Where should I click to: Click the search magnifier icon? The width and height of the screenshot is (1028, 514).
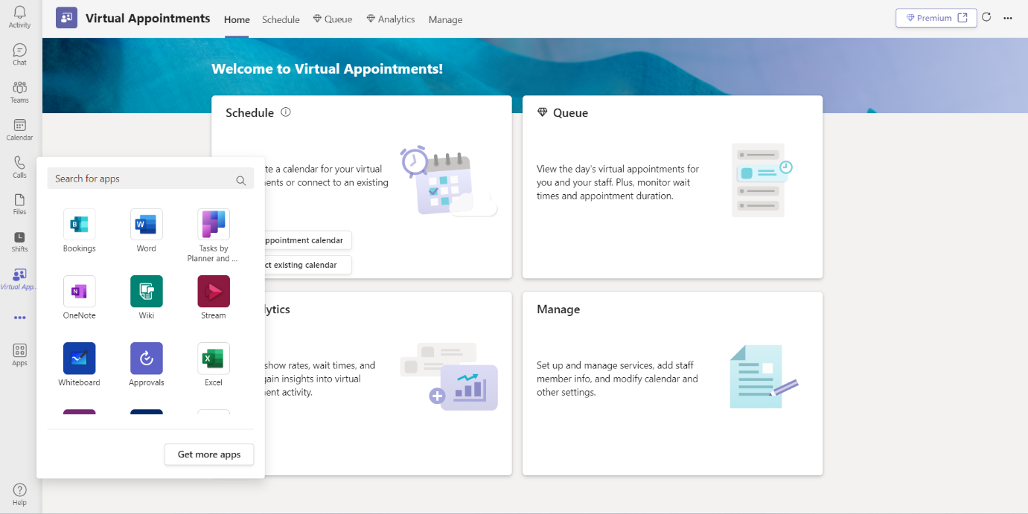point(240,179)
